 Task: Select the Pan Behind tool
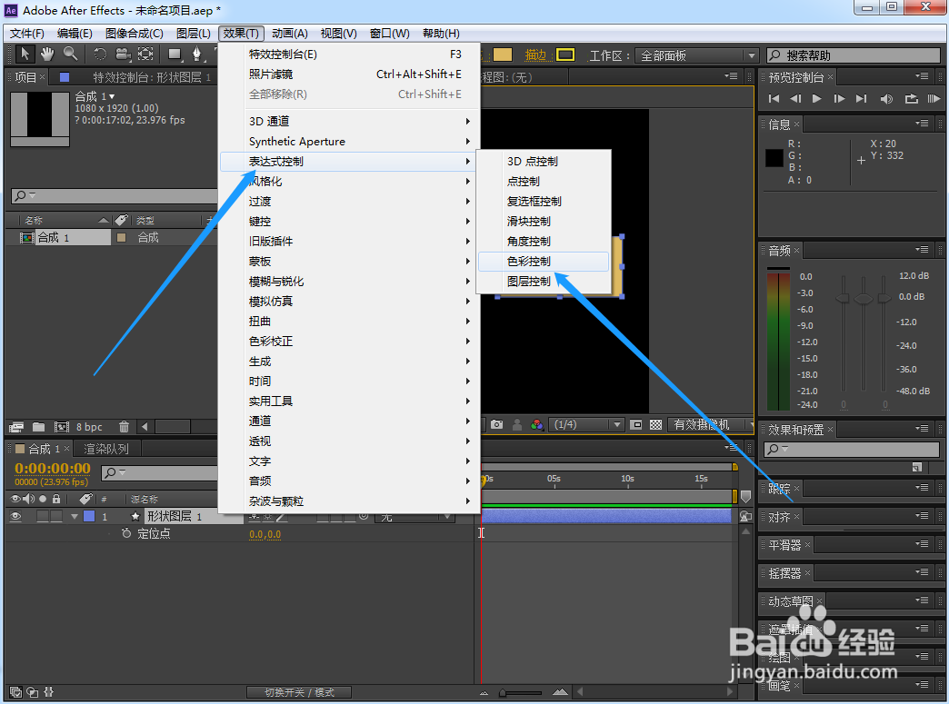[145, 55]
